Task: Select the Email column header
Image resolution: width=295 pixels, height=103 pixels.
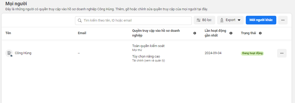Action: pyautogui.click(x=82, y=33)
